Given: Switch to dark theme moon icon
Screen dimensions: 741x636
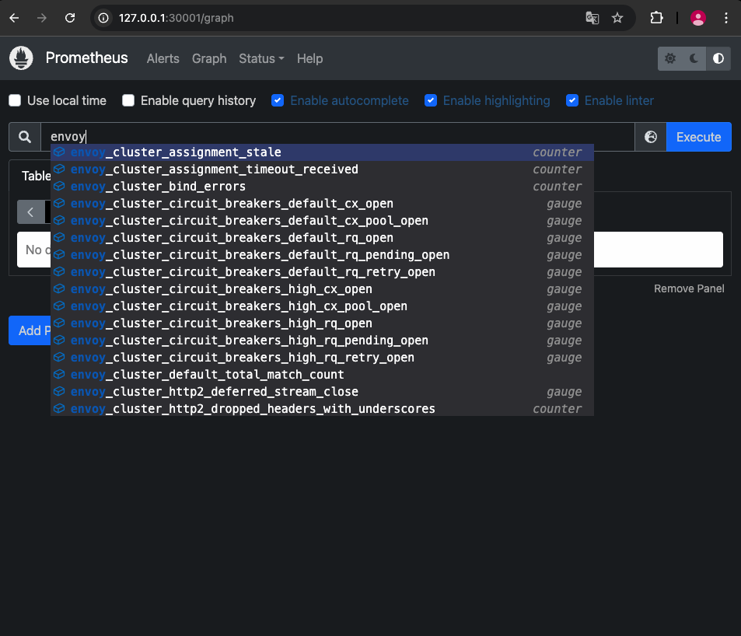Looking at the screenshot, I should click(x=694, y=58).
